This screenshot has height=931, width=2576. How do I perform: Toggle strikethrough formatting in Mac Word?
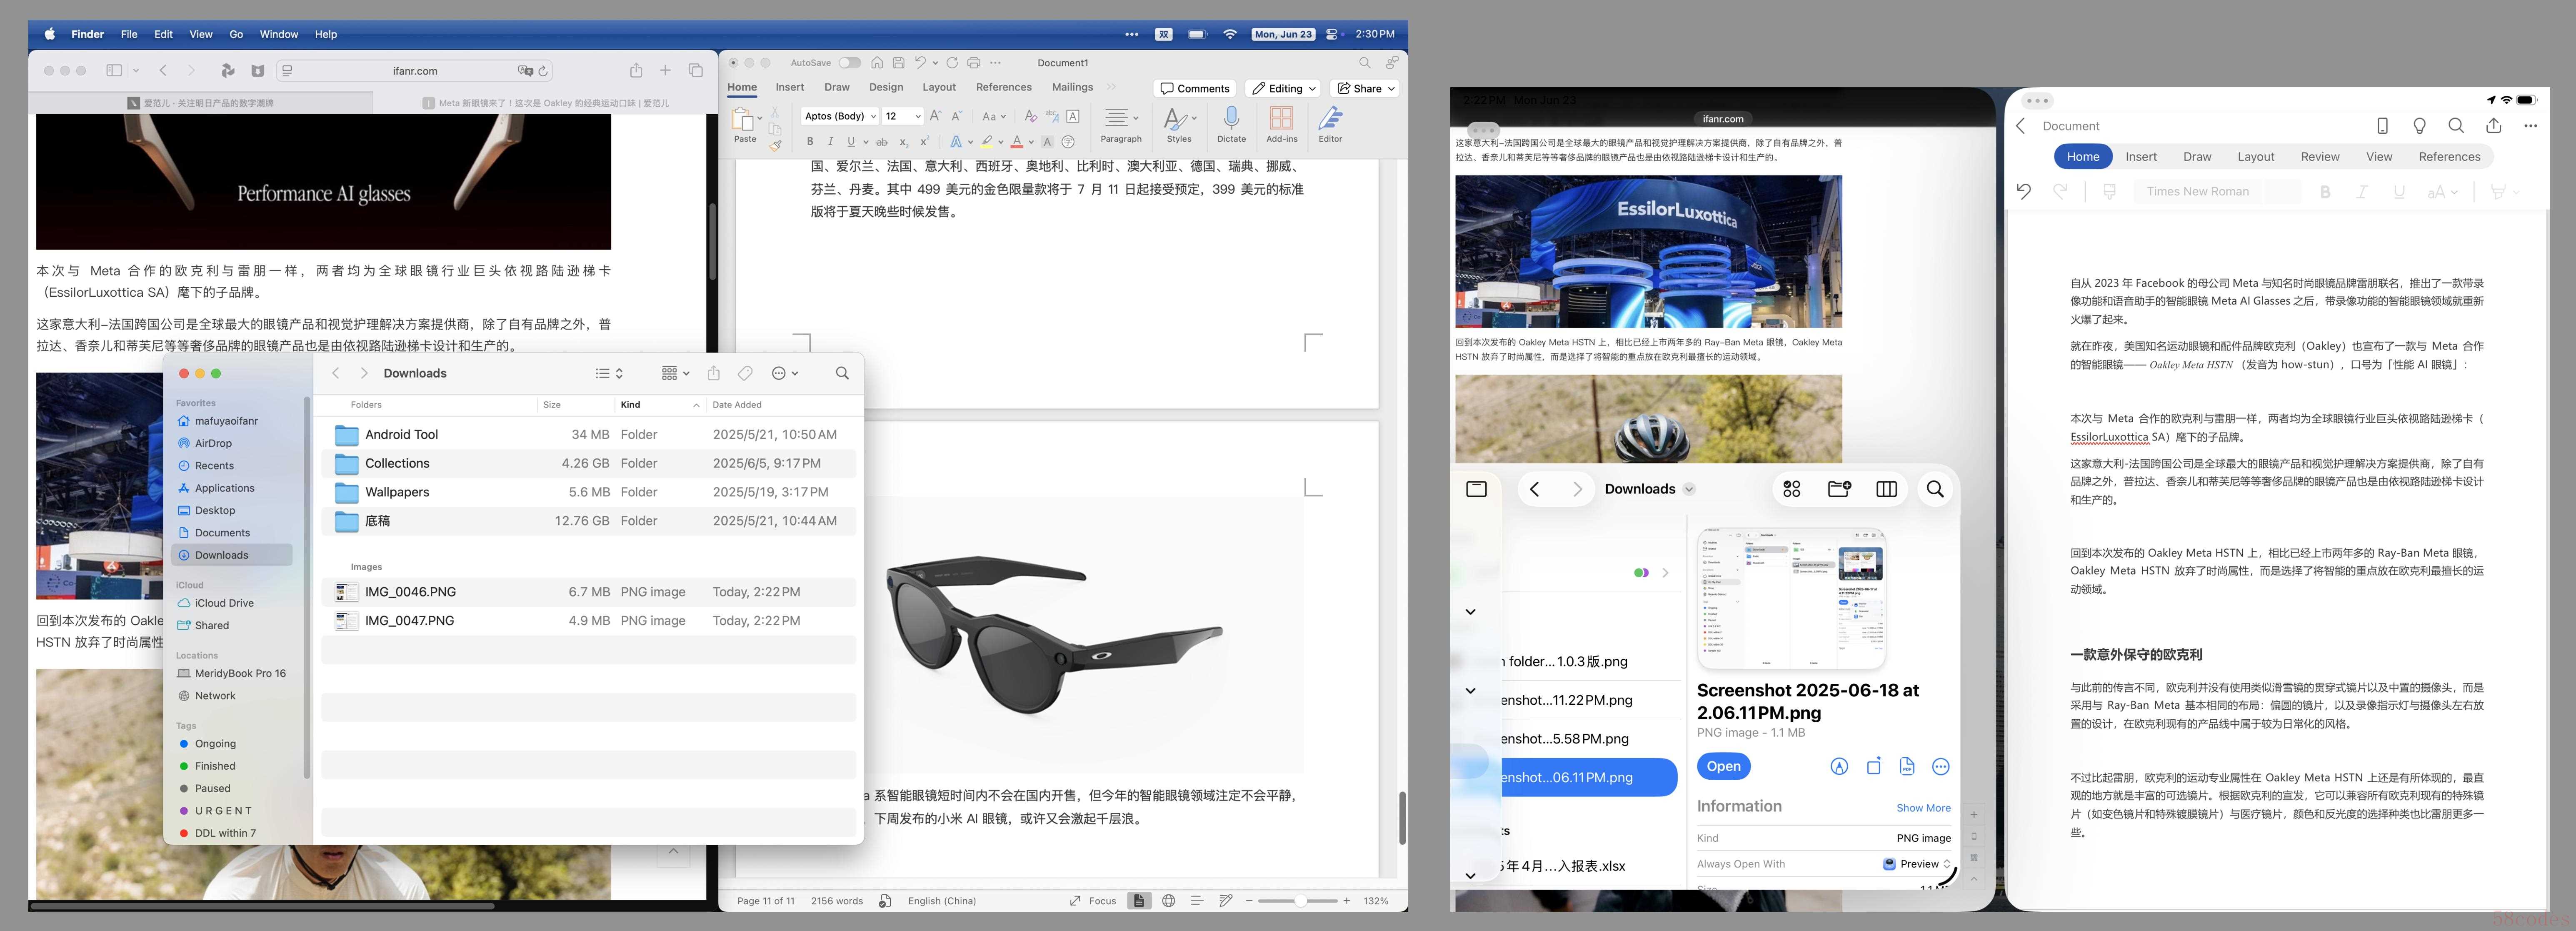click(x=883, y=142)
